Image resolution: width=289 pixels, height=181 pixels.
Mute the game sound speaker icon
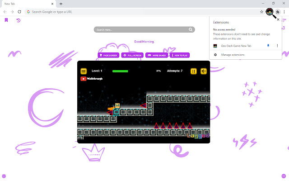[x=204, y=71]
